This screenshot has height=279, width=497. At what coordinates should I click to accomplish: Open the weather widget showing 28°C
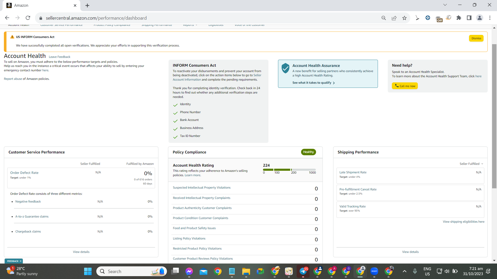click(22, 271)
